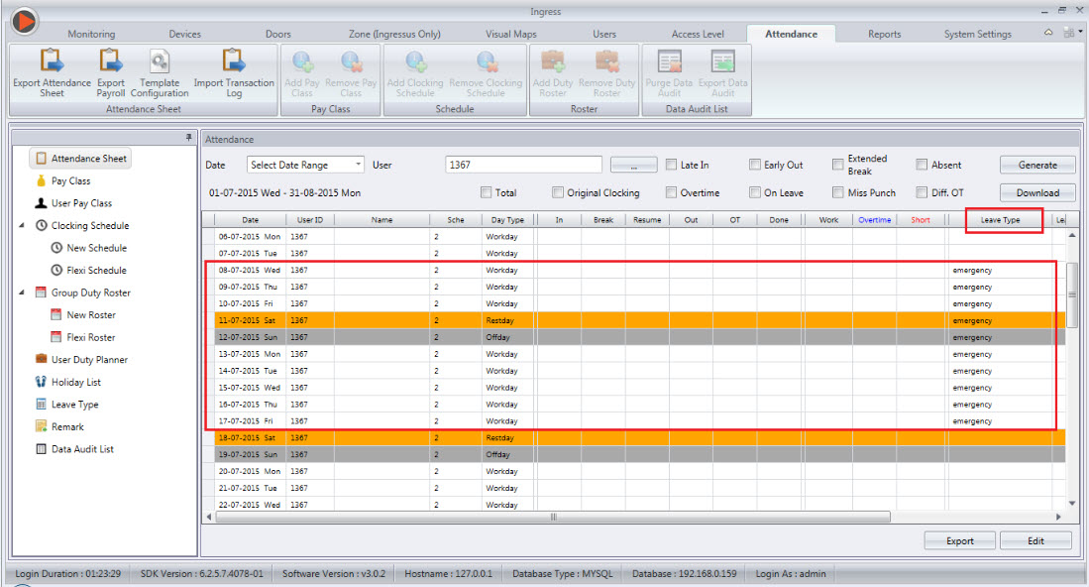This screenshot has width=1089, height=587.
Task: Open the Holiday List in the sidebar
Action: point(77,382)
